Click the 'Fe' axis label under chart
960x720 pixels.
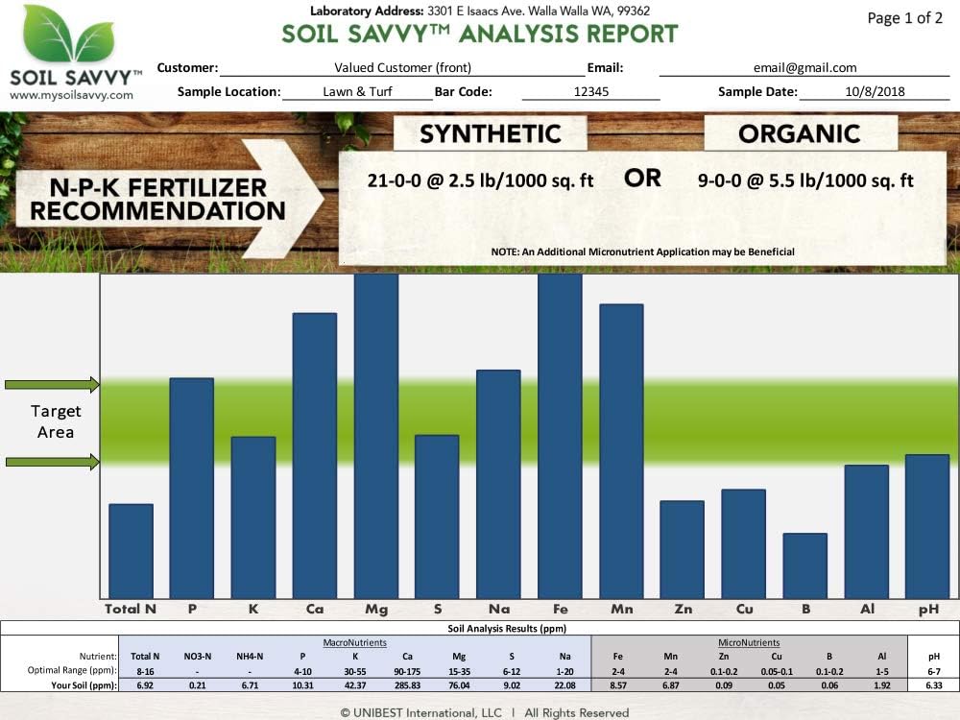[561, 610]
